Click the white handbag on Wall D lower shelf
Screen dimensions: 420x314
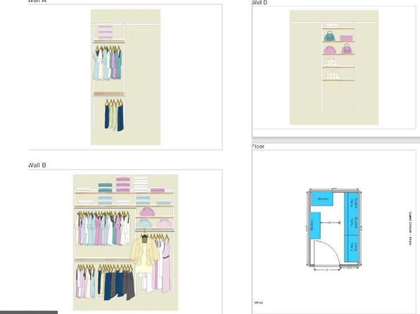click(x=333, y=75)
